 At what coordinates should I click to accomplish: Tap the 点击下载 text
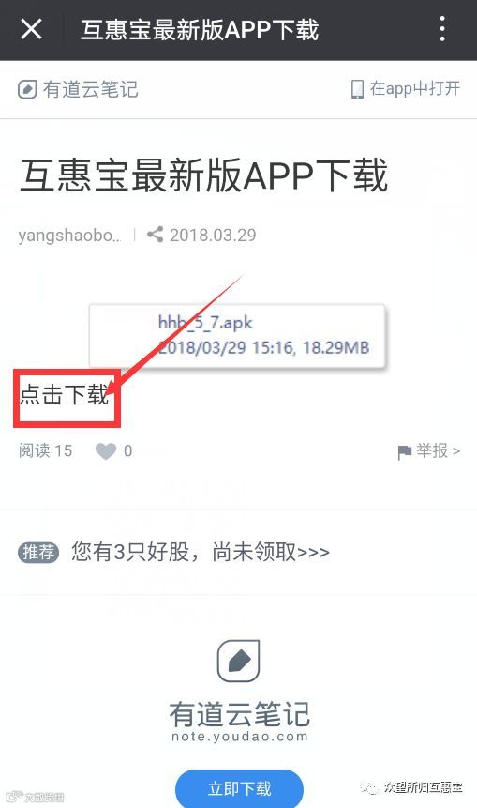65,395
